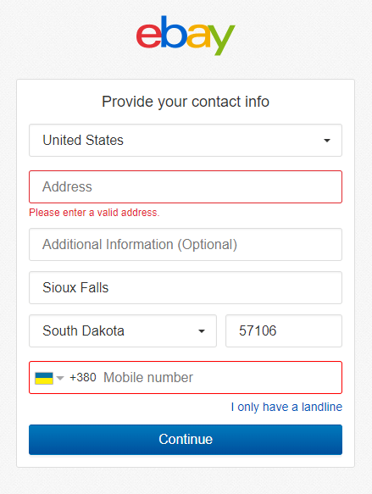Viewport: 372px width, 494px height.
Task: Click the "Please enter a valid address" error
Action: pyautogui.click(x=94, y=213)
